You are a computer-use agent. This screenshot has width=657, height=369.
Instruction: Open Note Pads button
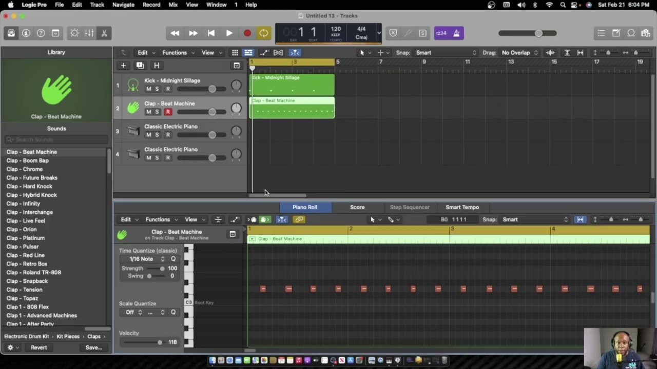616,33
